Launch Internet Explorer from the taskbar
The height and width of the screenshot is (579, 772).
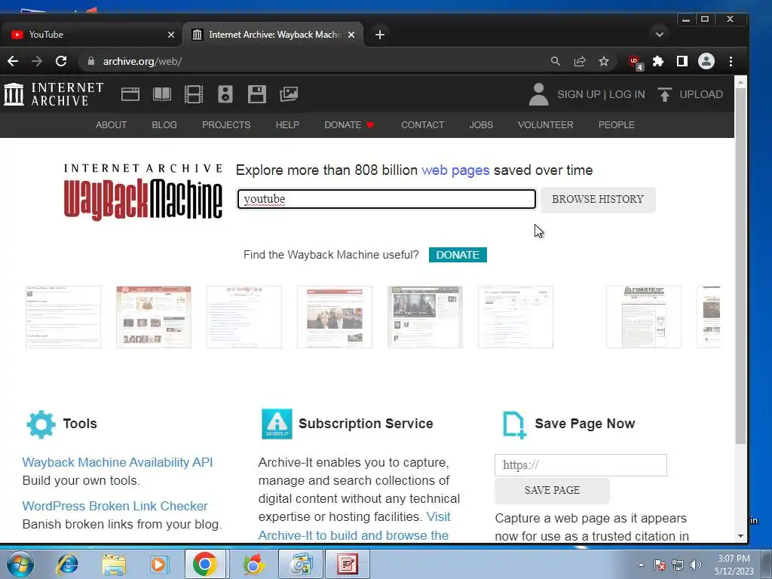coord(67,564)
